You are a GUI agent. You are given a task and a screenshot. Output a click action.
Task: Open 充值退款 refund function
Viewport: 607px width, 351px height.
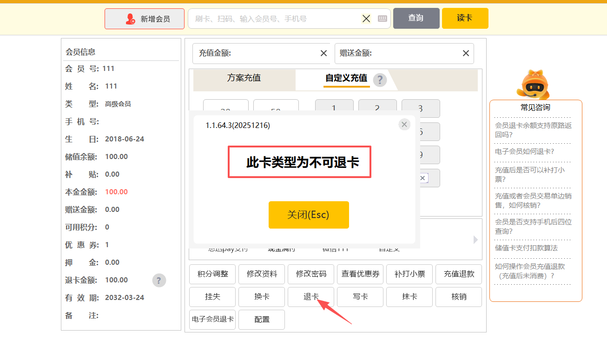point(459,274)
